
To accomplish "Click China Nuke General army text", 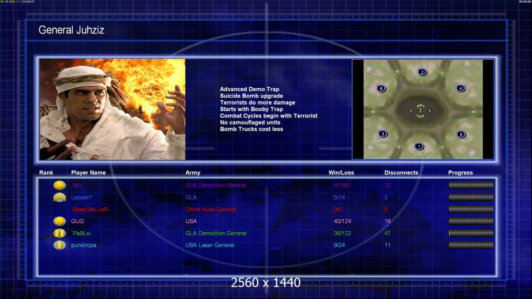I will pos(211,209).
